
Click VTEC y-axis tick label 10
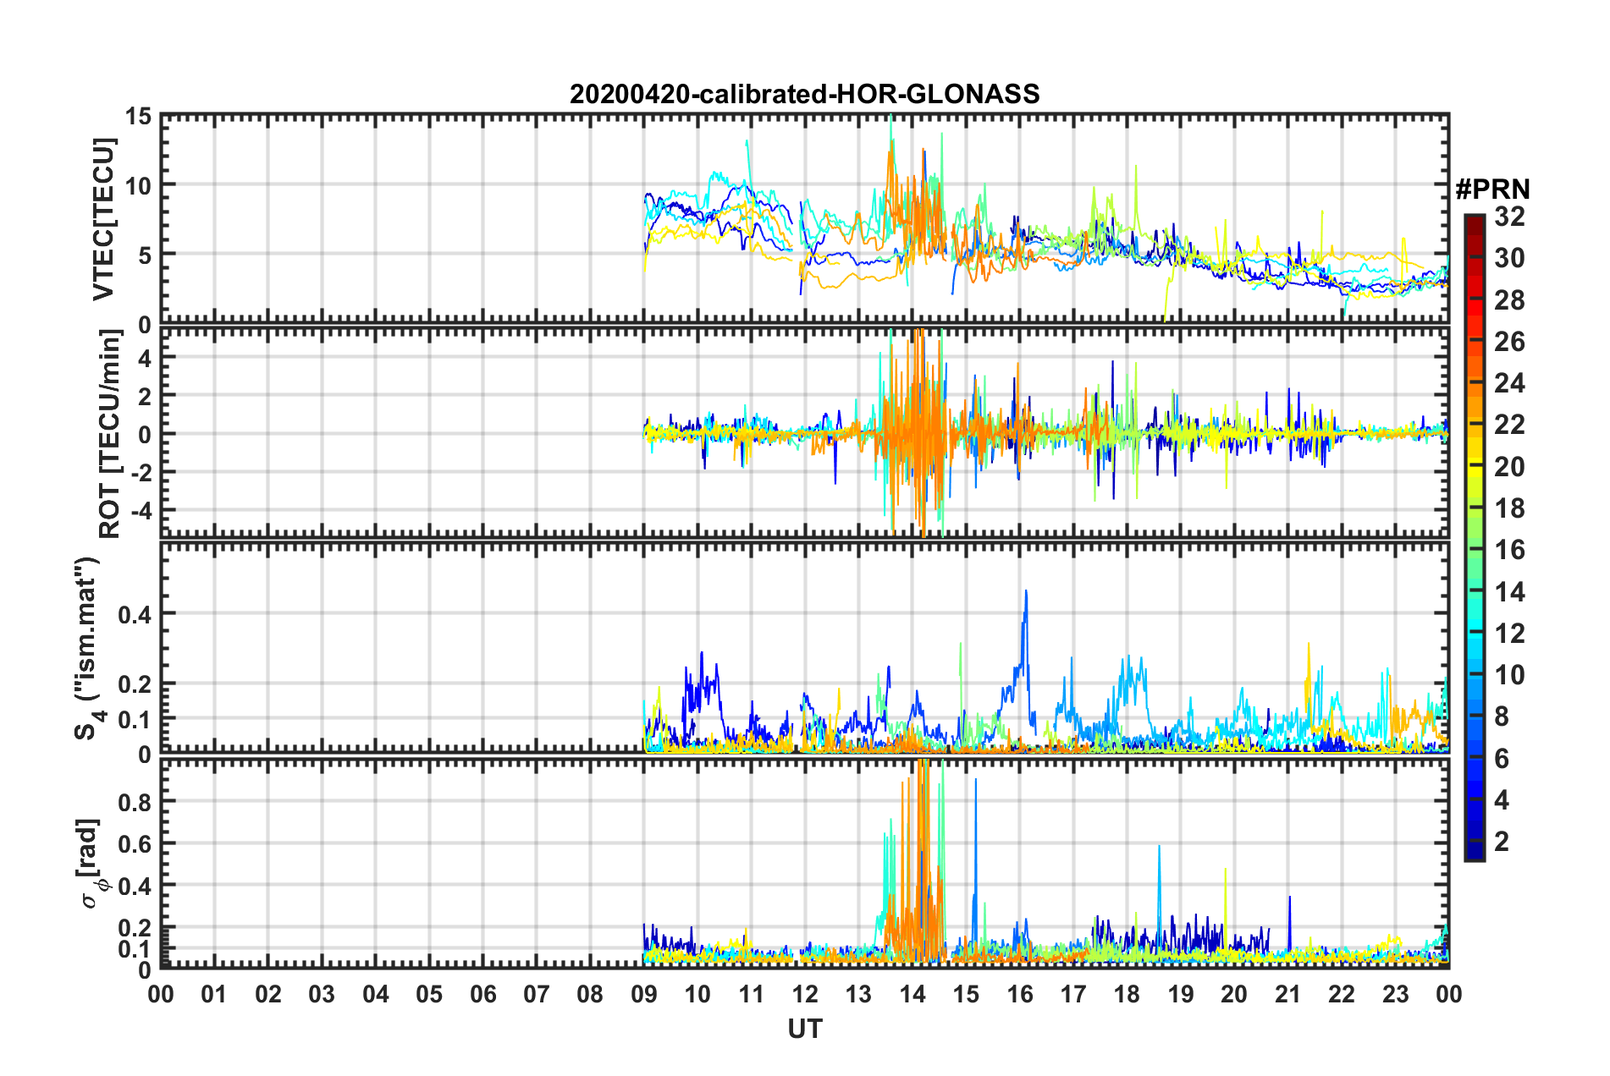138,186
